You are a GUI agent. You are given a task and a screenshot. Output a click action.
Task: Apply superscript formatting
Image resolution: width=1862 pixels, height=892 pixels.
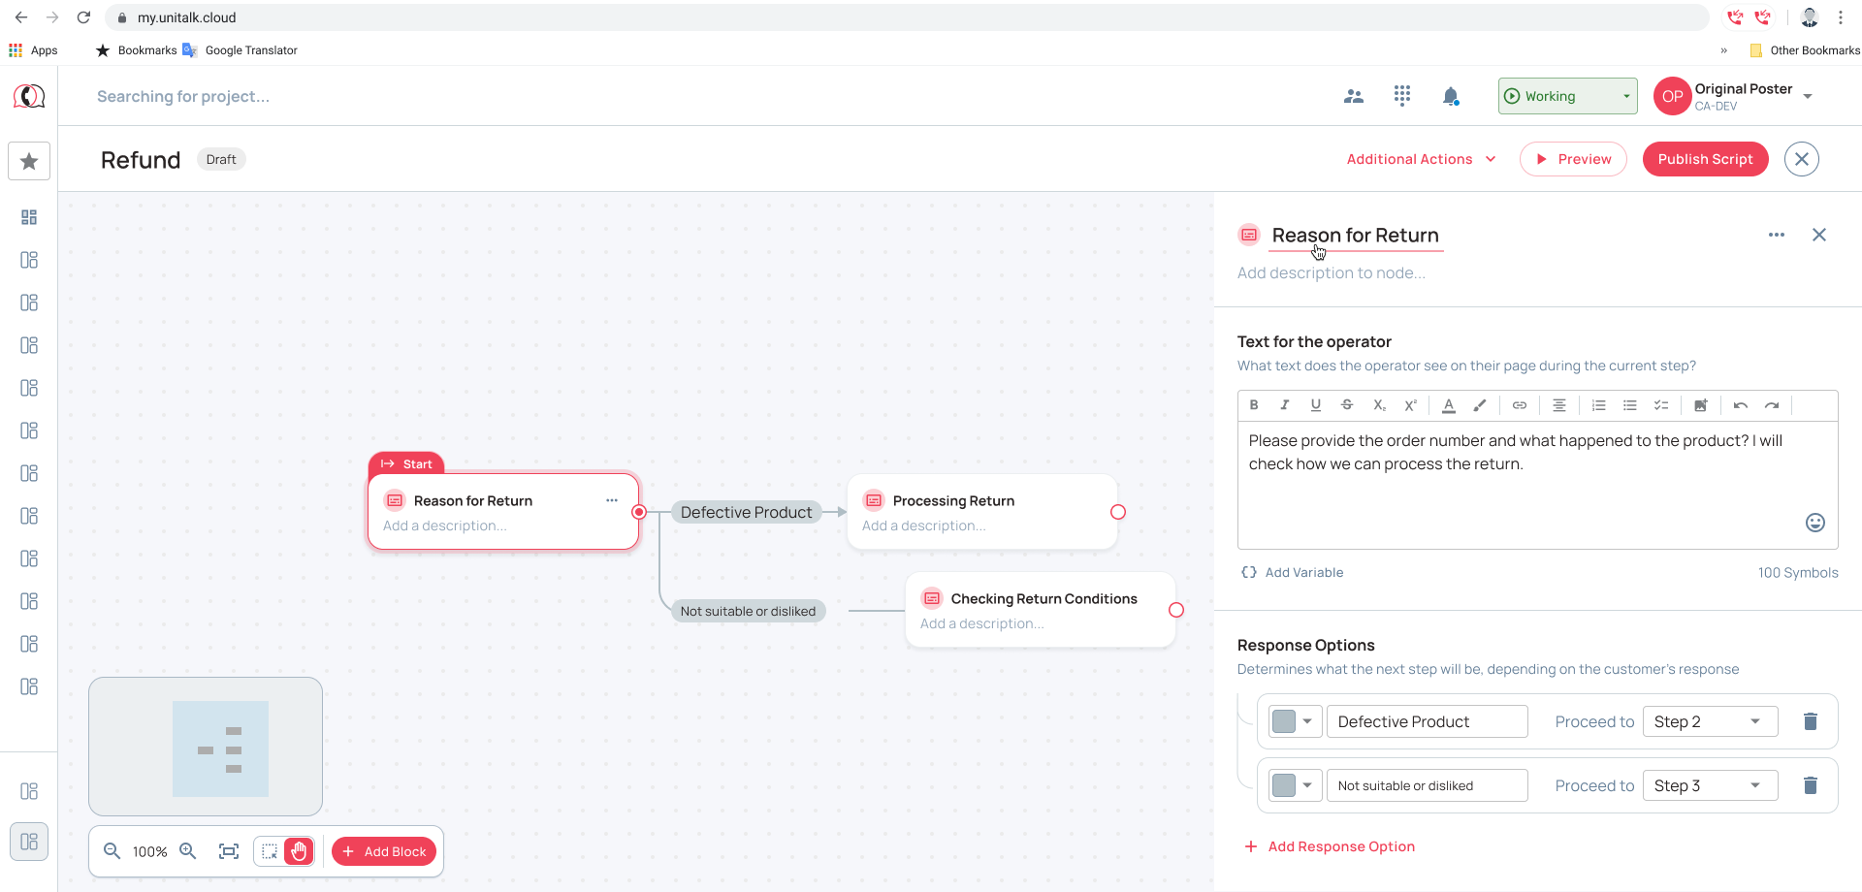(1411, 405)
